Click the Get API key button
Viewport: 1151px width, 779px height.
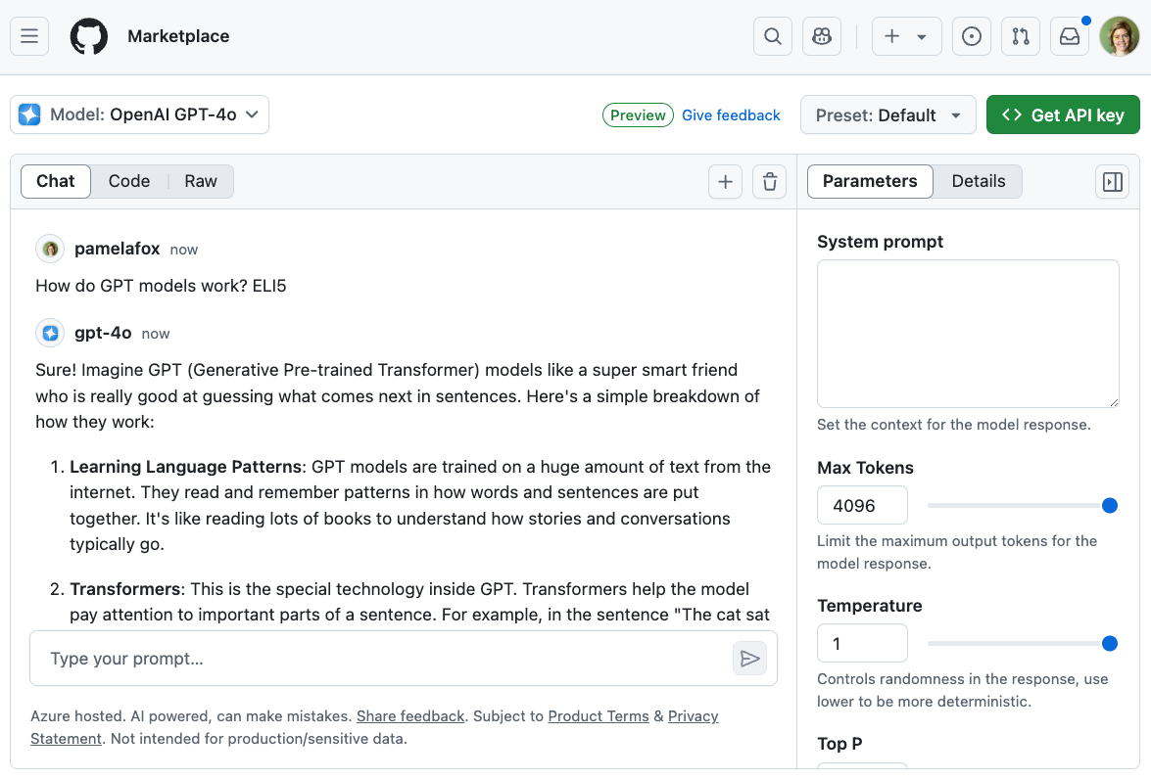1063,115
